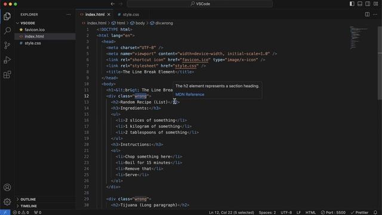Open the Source Control view

click(7, 45)
